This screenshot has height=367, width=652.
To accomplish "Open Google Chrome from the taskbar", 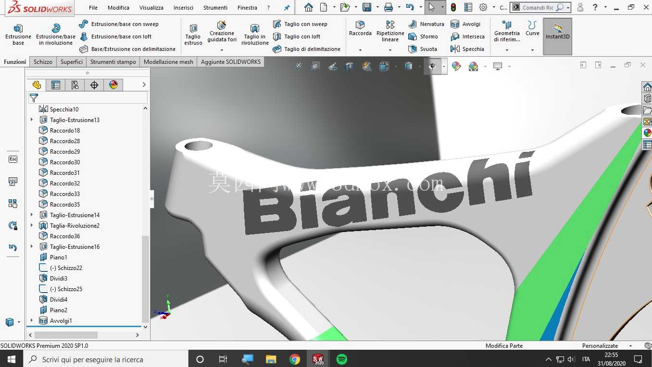I will pos(294,359).
